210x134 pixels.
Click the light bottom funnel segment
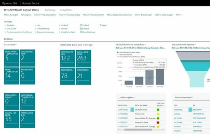coord(197,79)
